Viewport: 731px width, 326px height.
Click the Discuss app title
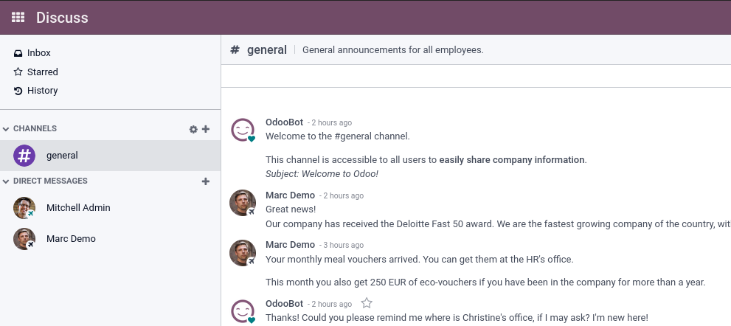62,18
